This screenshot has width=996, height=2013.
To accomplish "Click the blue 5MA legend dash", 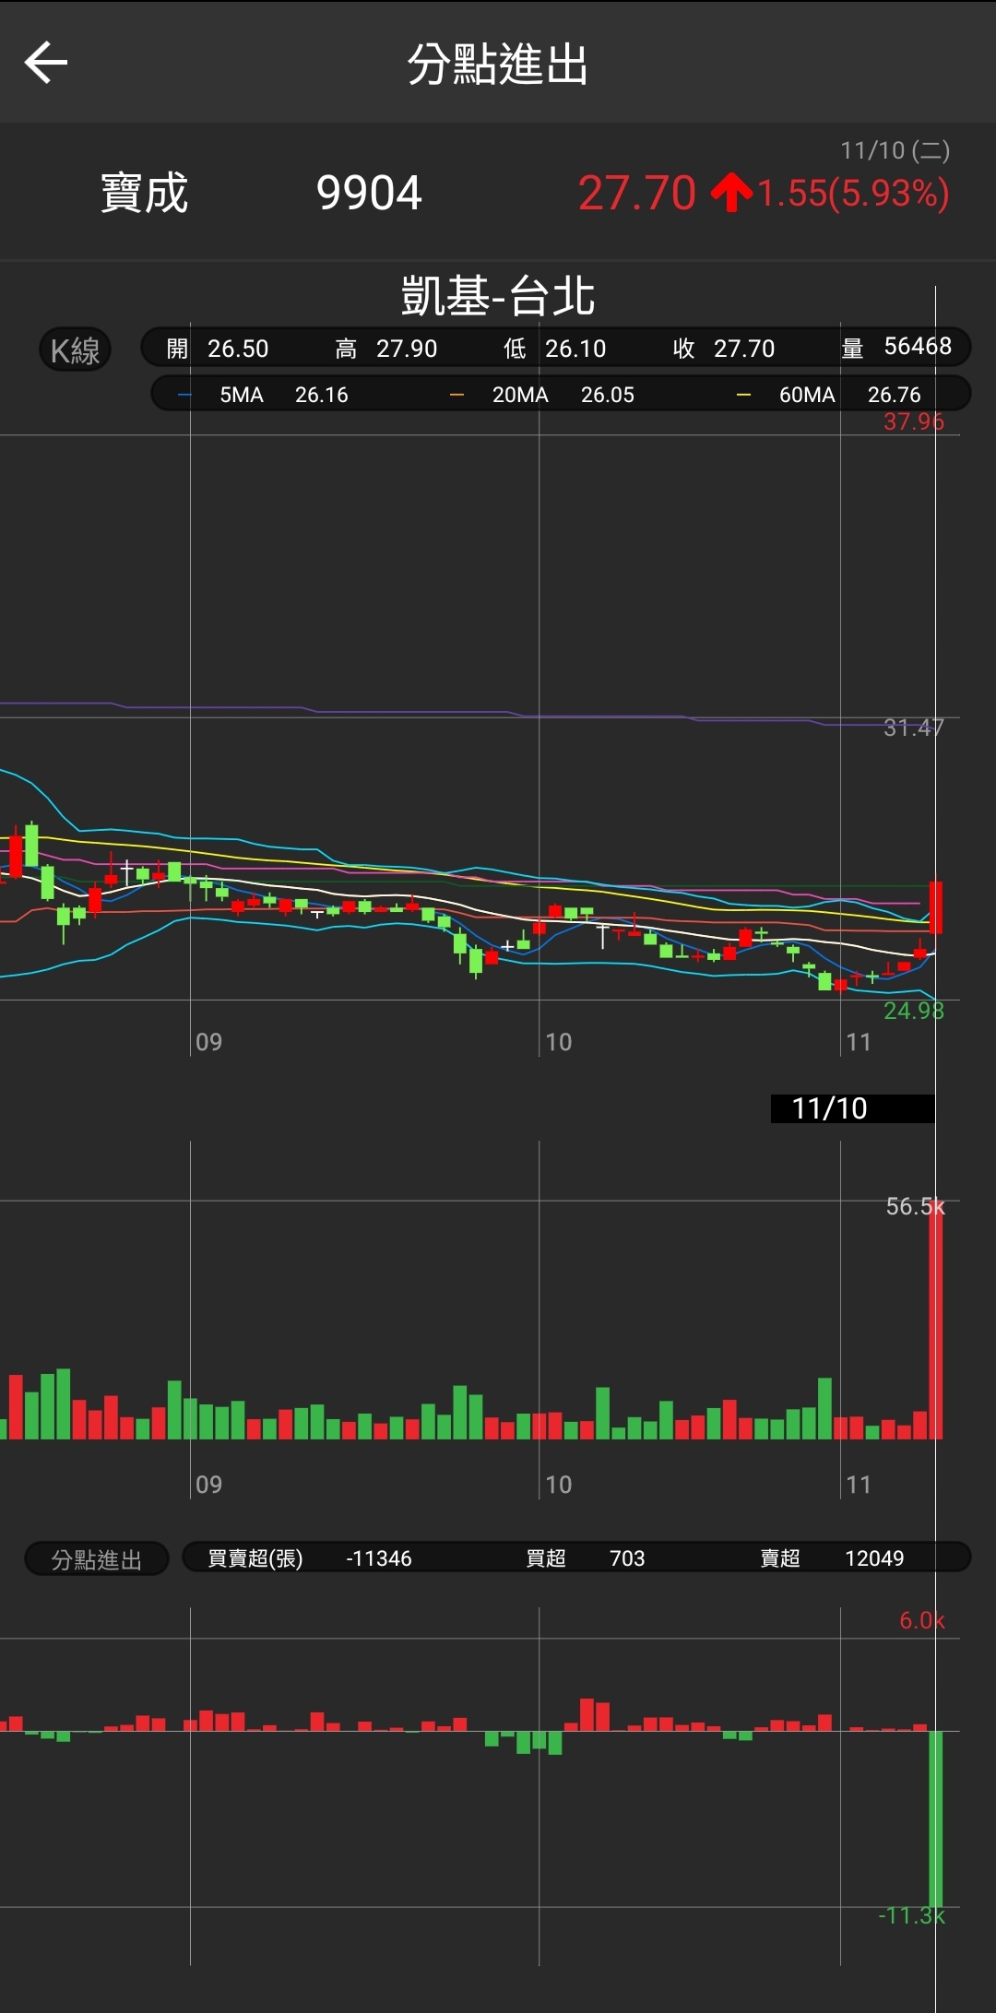I will tap(184, 396).
